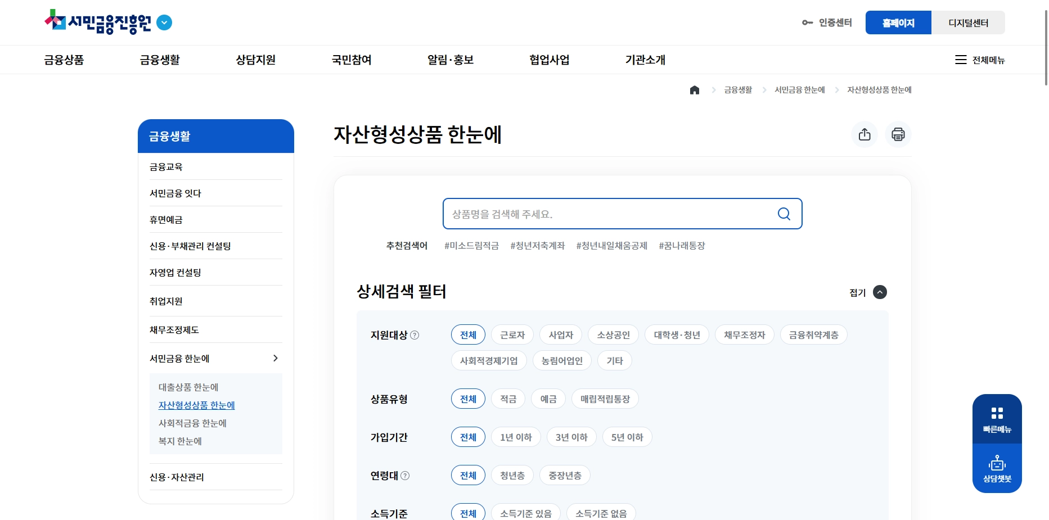Viewport: 1049px width, 520px height.
Task: Open the 기관소개 menu
Action: (645, 60)
